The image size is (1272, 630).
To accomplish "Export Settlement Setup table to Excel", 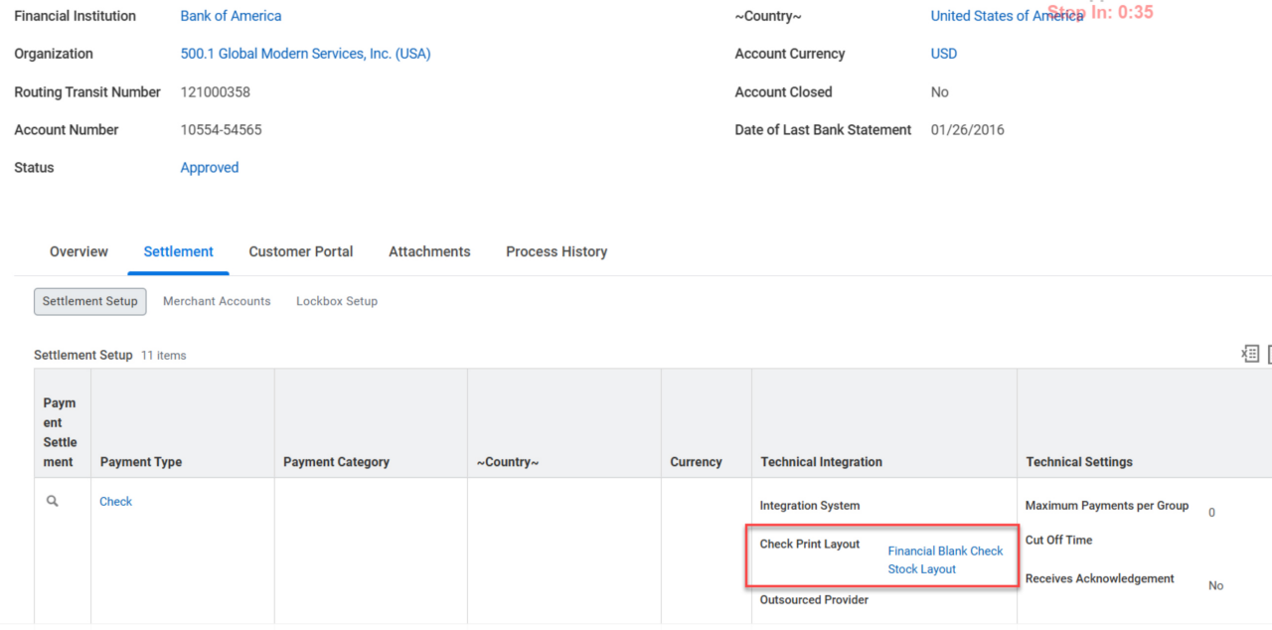I will click(x=1250, y=354).
